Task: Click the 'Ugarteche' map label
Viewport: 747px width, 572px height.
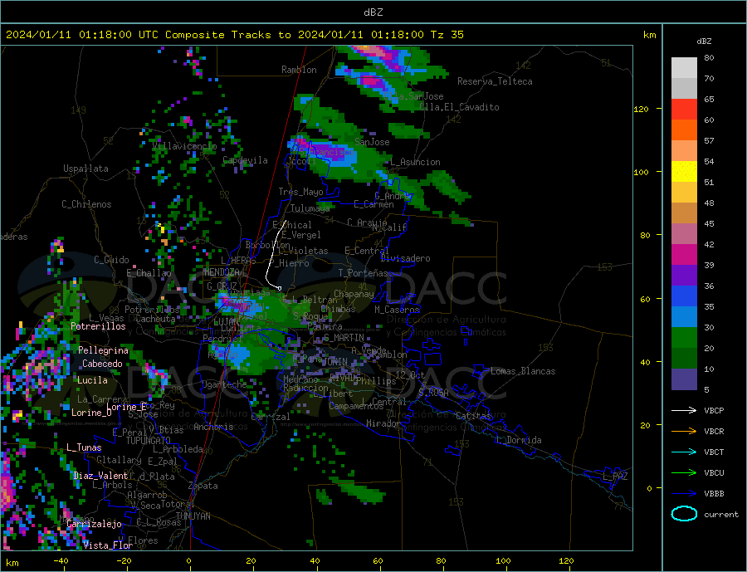Action: coord(224,384)
